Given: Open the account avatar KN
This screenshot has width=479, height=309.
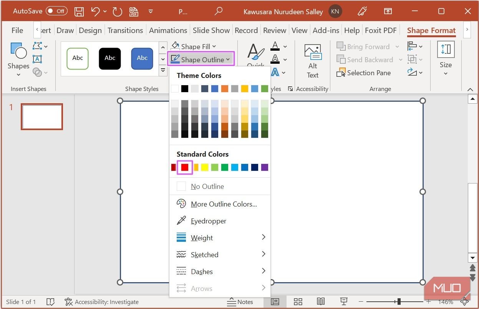Looking at the screenshot, I should point(335,12).
